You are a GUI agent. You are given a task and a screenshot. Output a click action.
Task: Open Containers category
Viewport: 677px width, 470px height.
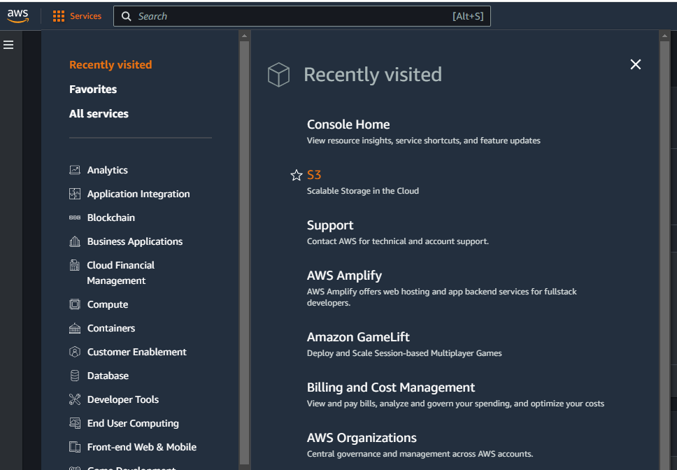111,328
